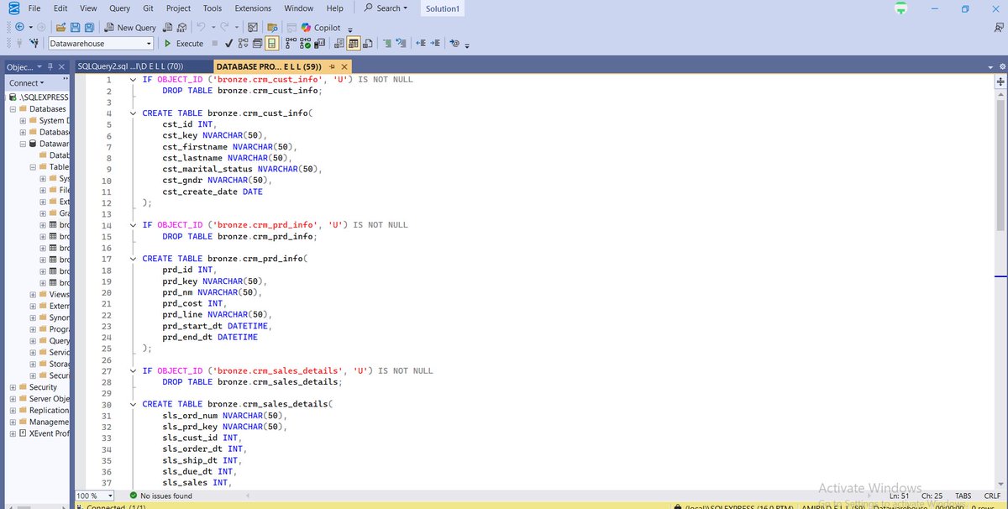Screen dimensions: 1008x509
Task: Switch output to Results to File
Action: click(367, 44)
